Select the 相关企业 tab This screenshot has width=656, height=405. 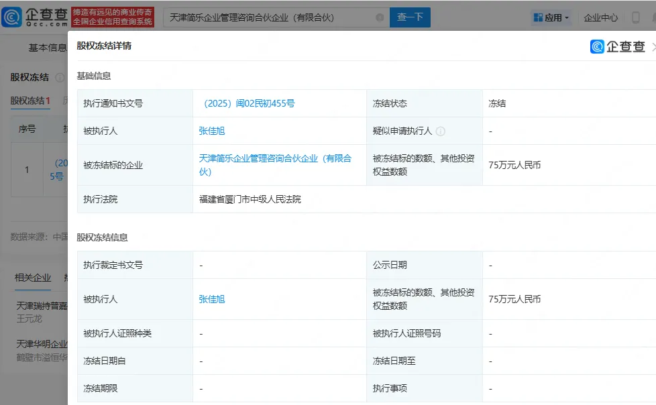tap(33, 278)
